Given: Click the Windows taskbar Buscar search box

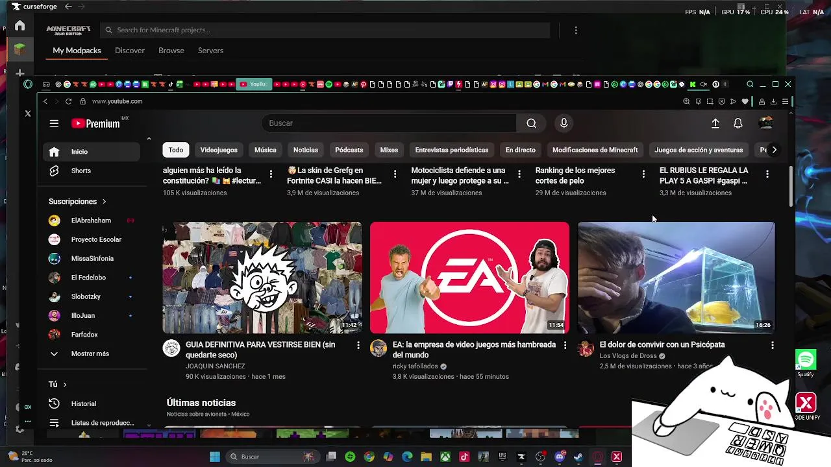Looking at the screenshot, I should tap(273, 457).
